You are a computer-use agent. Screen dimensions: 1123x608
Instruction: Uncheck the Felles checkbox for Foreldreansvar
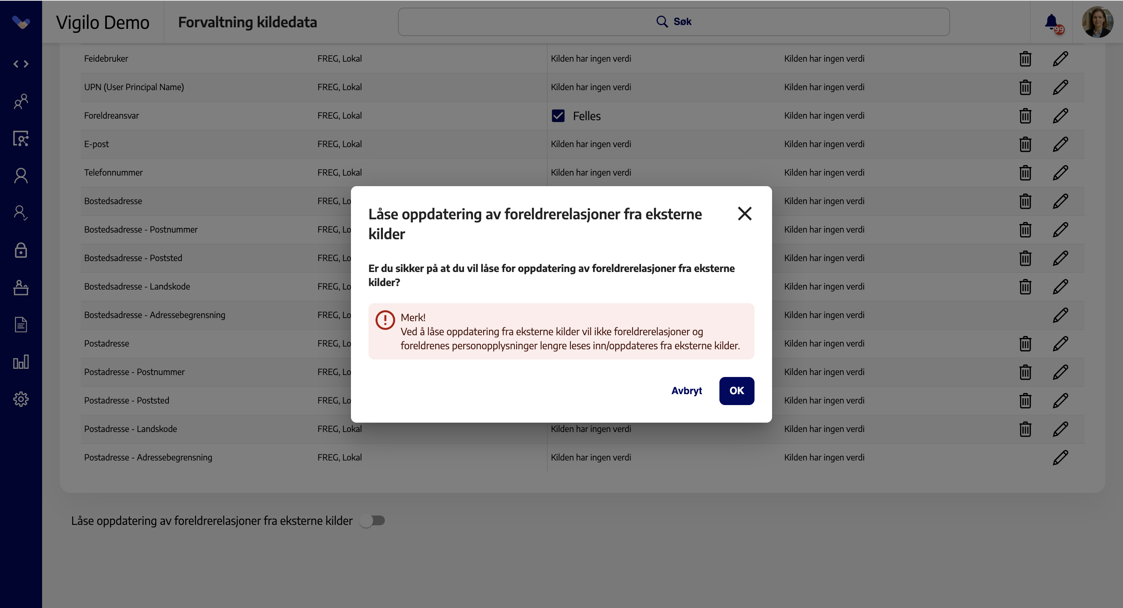[558, 116]
